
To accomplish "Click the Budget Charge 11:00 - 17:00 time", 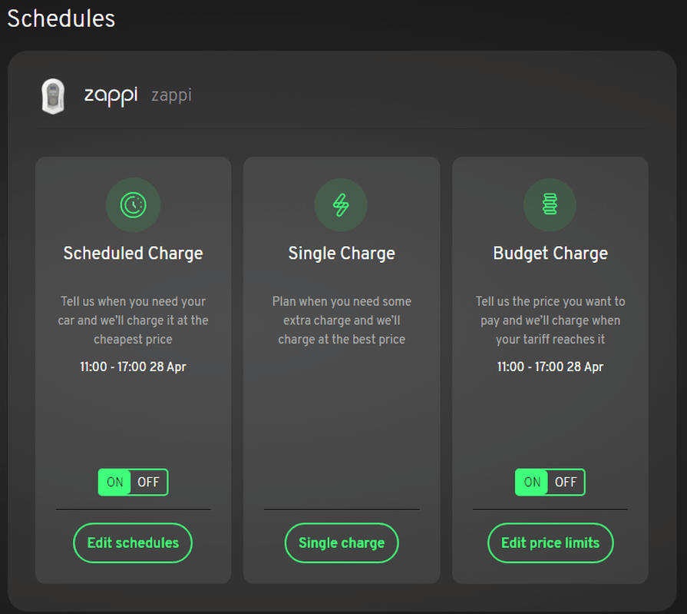I will pos(550,367).
